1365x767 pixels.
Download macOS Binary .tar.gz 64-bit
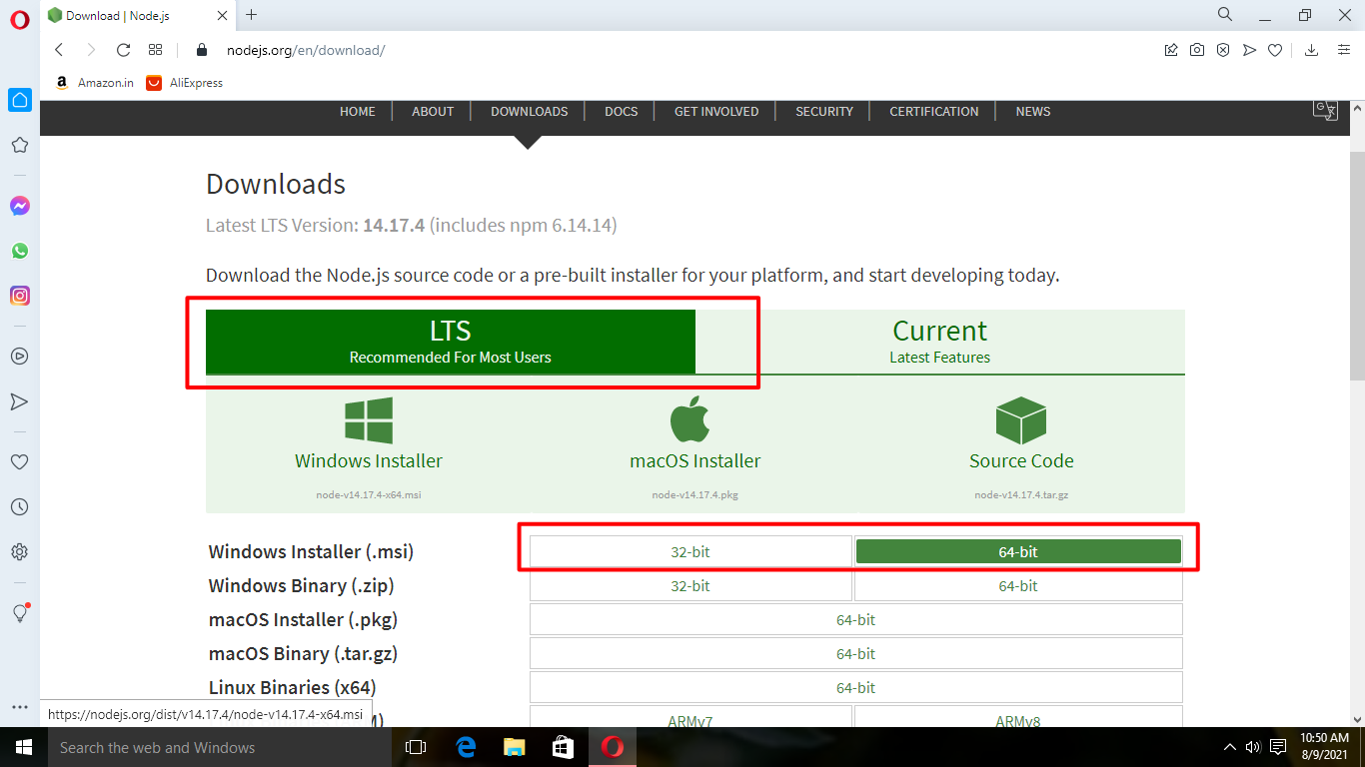coord(855,653)
